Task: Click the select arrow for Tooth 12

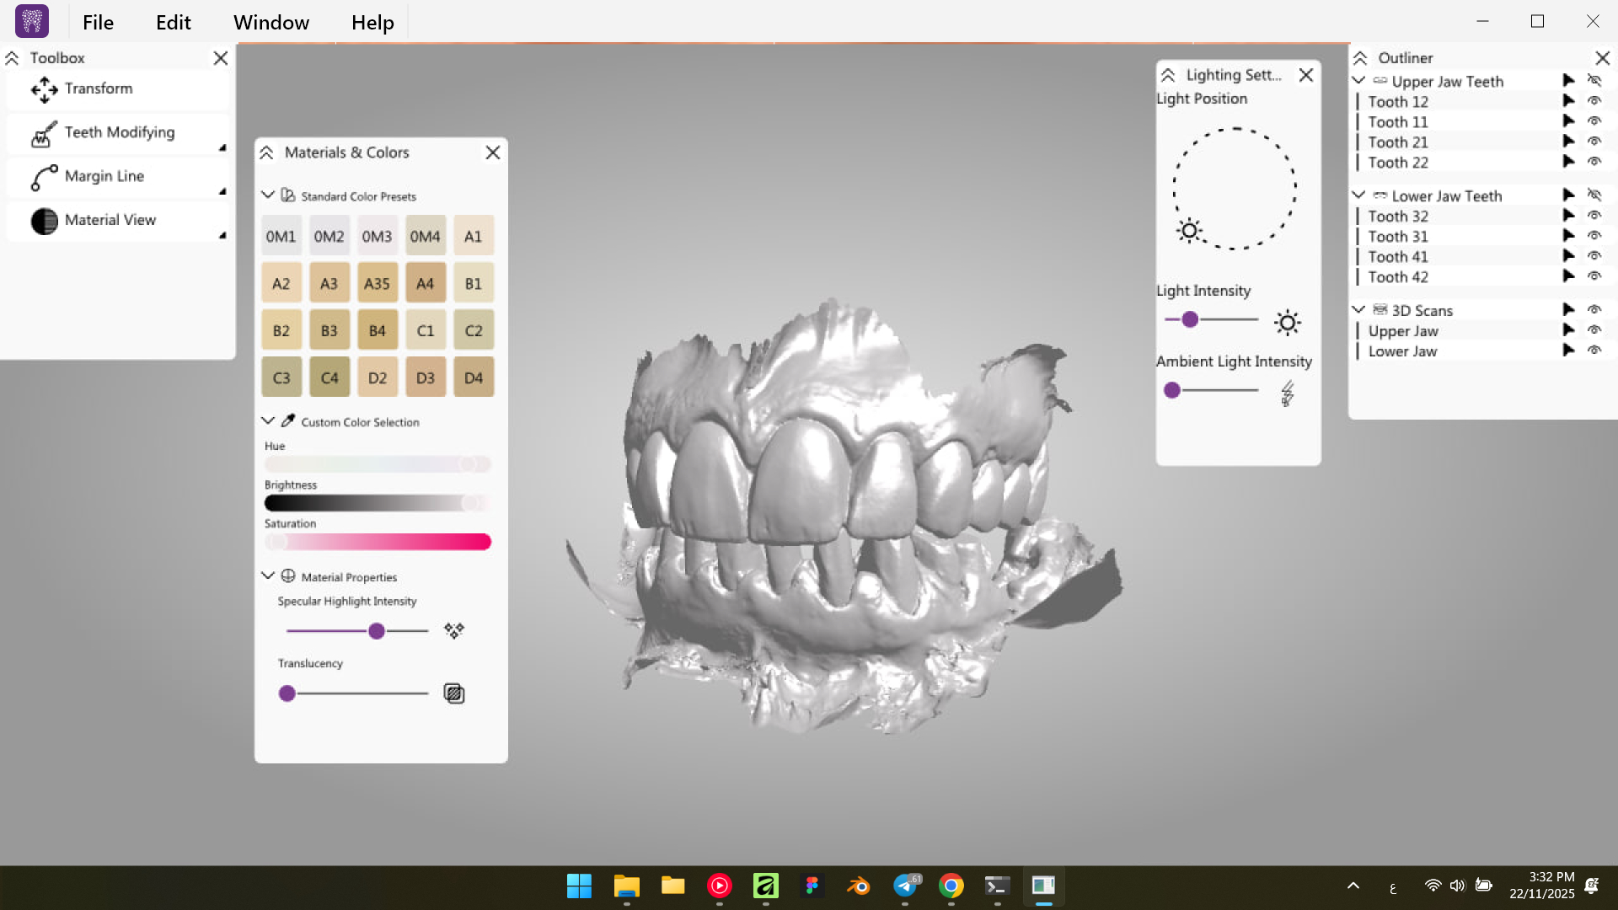Action: tap(1568, 101)
